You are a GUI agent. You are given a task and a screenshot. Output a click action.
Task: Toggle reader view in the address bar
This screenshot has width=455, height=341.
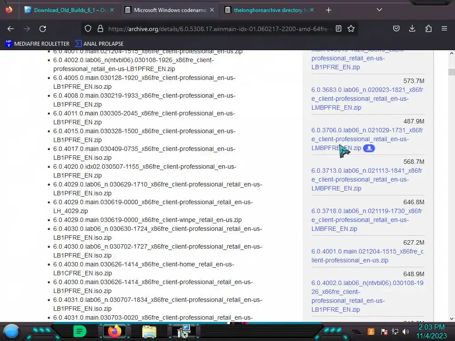pos(338,28)
